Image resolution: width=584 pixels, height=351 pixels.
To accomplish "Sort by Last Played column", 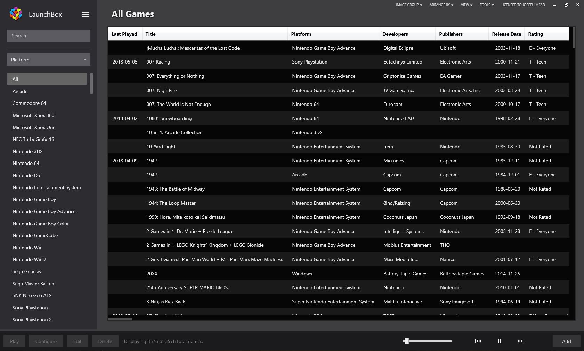I will click(125, 34).
